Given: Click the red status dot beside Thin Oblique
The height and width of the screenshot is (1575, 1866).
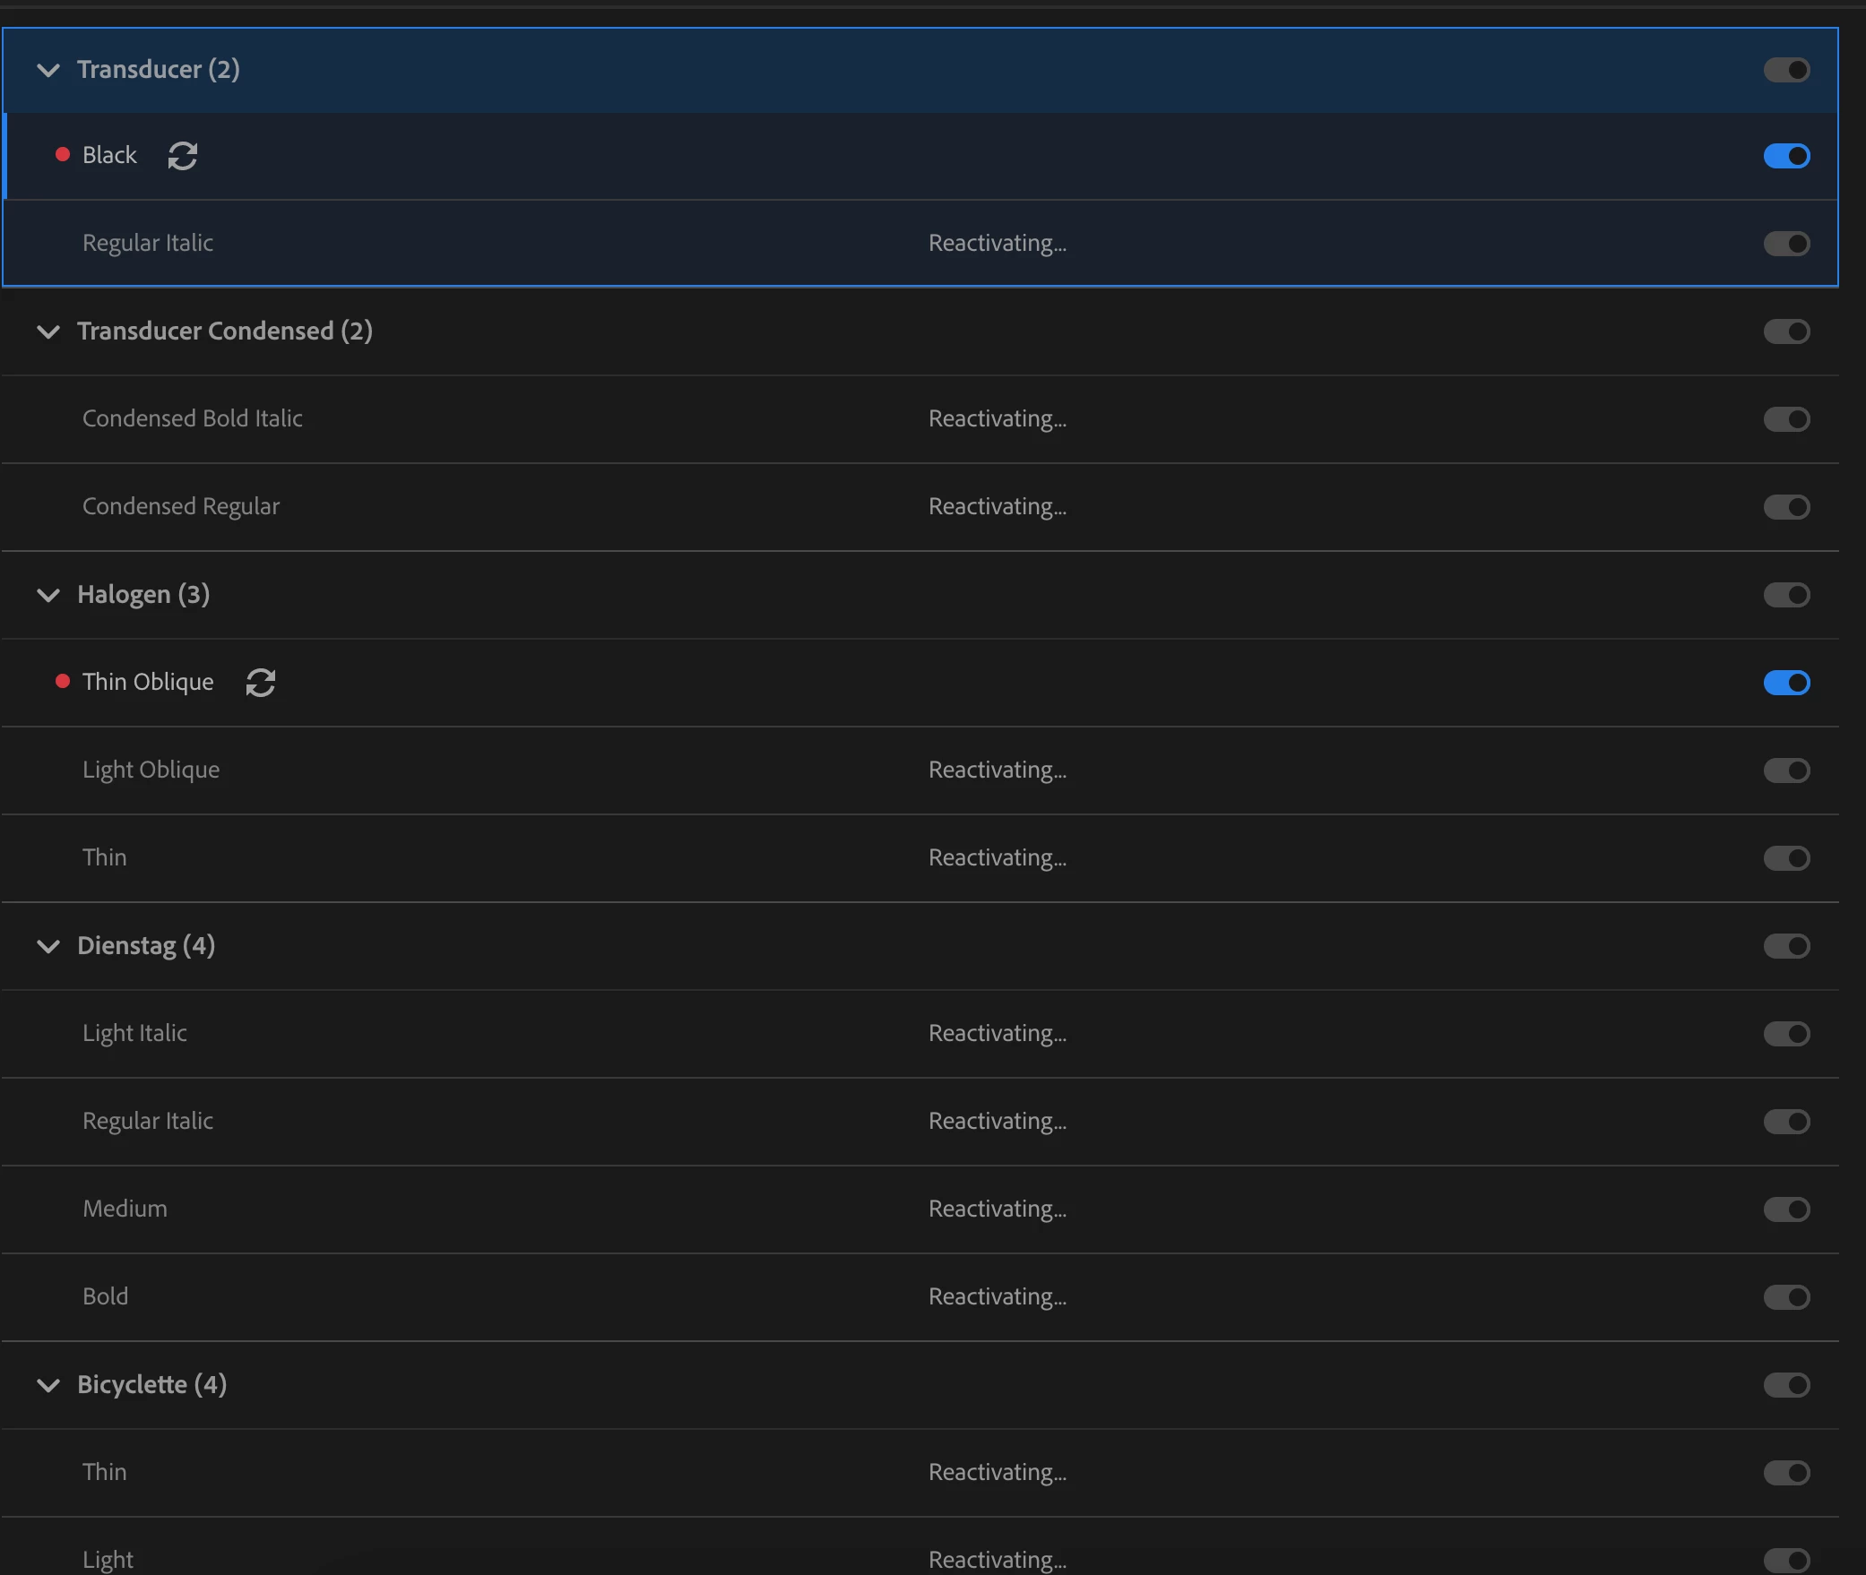Looking at the screenshot, I should 63,682.
